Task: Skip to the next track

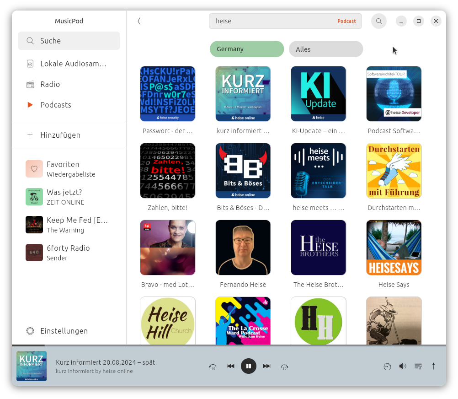Action: pos(266,366)
